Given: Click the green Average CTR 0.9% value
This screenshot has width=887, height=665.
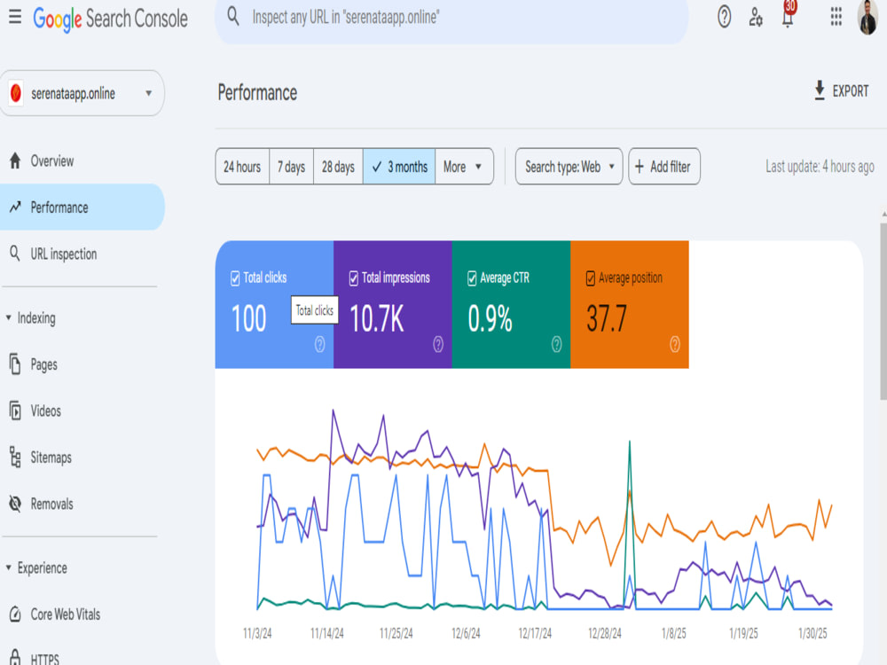Looking at the screenshot, I should (x=490, y=318).
